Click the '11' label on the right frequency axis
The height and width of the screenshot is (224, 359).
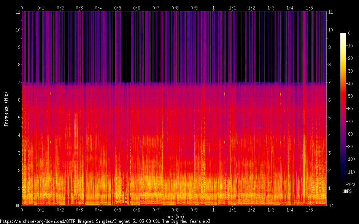tap(330, 12)
